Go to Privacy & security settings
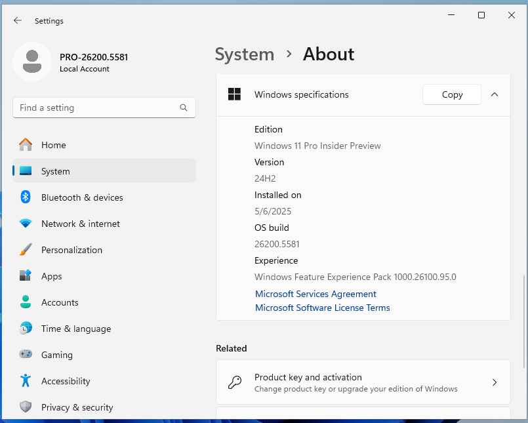Screen dimensions: 528x423 [x=104, y=407]
